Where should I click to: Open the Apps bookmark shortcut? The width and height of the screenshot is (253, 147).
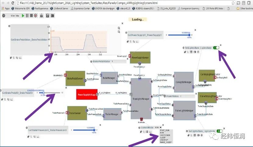coord(6,9)
